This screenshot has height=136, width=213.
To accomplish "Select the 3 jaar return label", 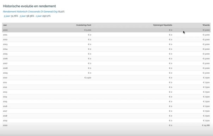I will point(23,16).
